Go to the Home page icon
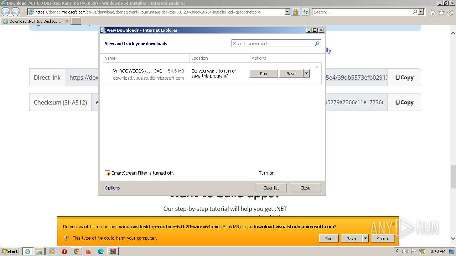 pyautogui.click(x=432, y=12)
